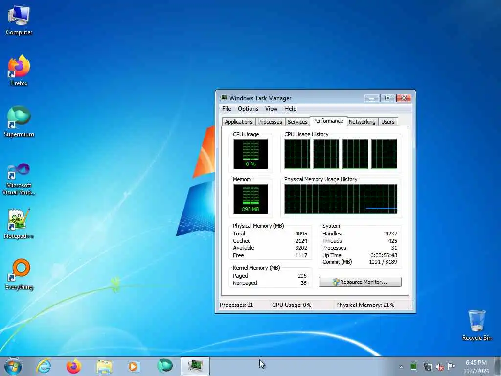
Task: Switch to the Processes tab
Action: point(270,122)
